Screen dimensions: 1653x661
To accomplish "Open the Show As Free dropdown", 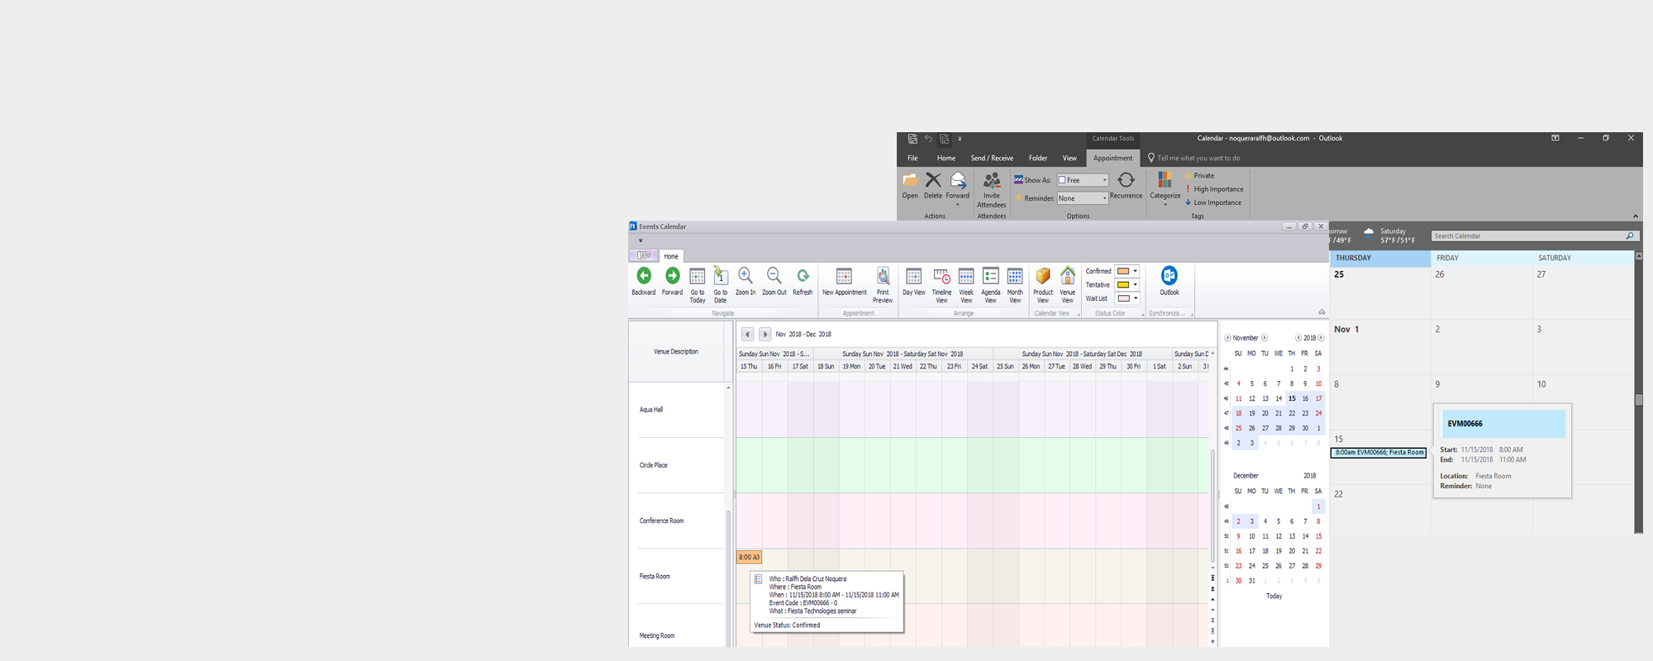I will click(x=1082, y=180).
